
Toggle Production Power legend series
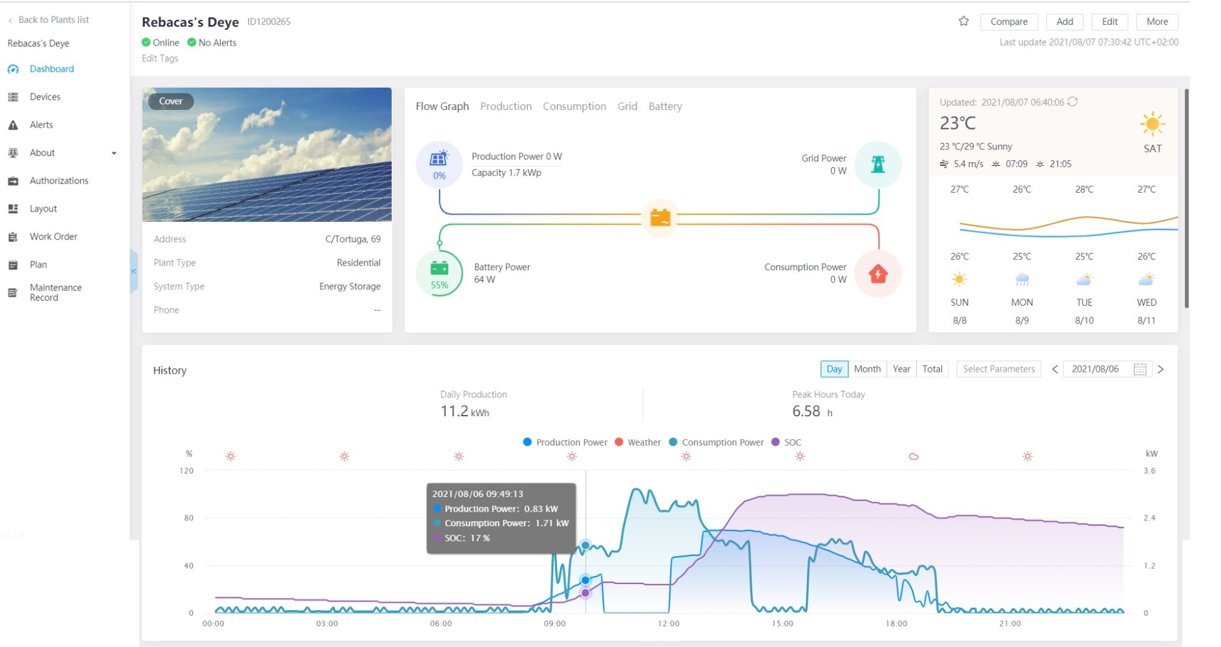click(565, 442)
